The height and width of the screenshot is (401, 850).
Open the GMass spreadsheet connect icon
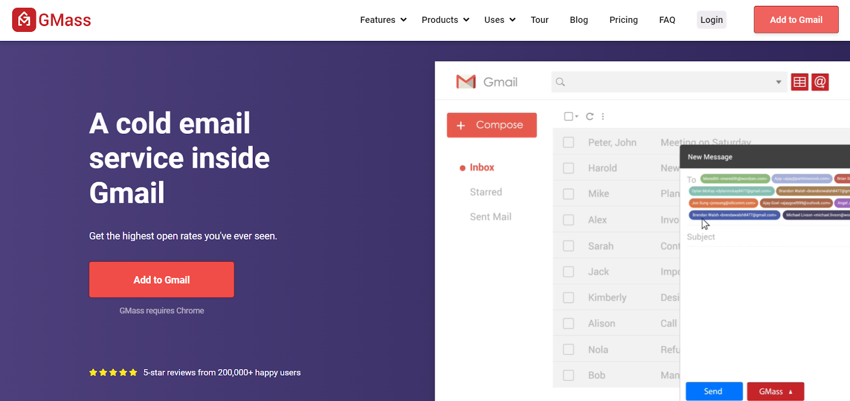coord(800,82)
